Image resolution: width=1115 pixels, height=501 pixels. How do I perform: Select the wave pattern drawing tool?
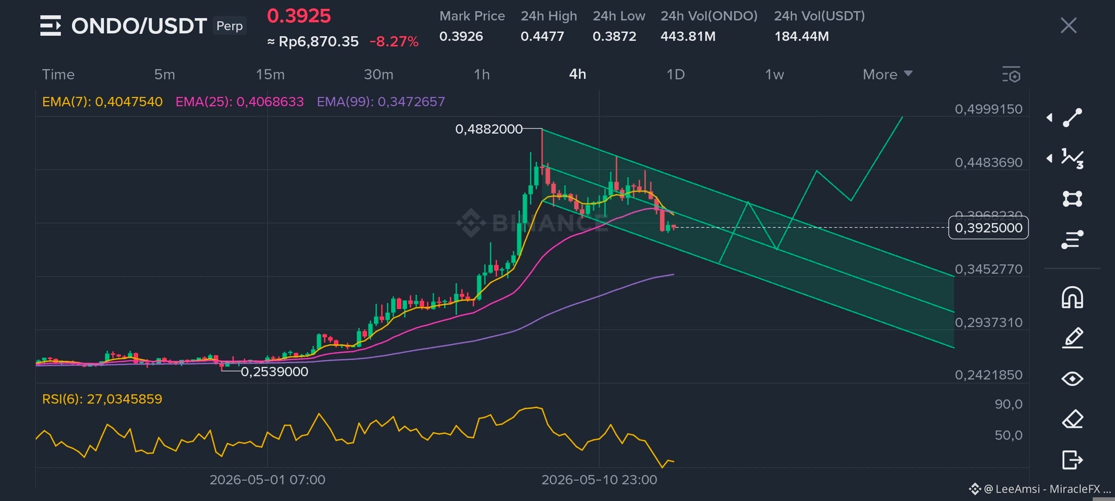pos(1072,158)
